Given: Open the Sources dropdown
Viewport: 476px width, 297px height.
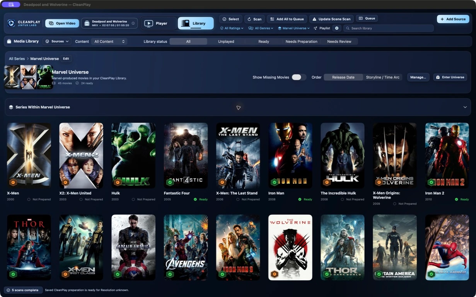Looking at the screenshot, I should [57, 41].
